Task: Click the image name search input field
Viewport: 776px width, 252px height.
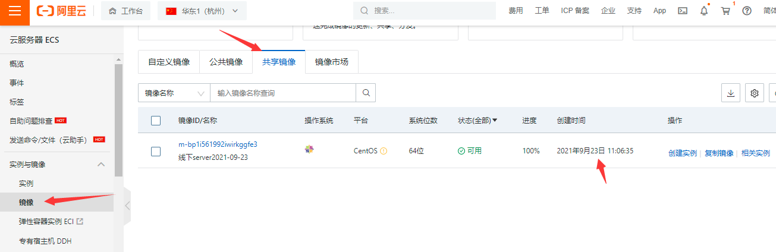Action: (282, 93)
